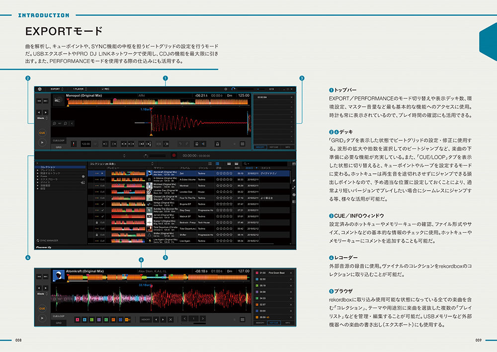Trigger hot cue F on Atomkraft deck
The width and height of the screenshot is (497, 352).
[x=113, y=320]
